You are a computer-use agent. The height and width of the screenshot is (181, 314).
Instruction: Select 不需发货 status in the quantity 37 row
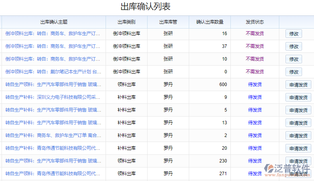pyautogui.click(x=255, y=46)
